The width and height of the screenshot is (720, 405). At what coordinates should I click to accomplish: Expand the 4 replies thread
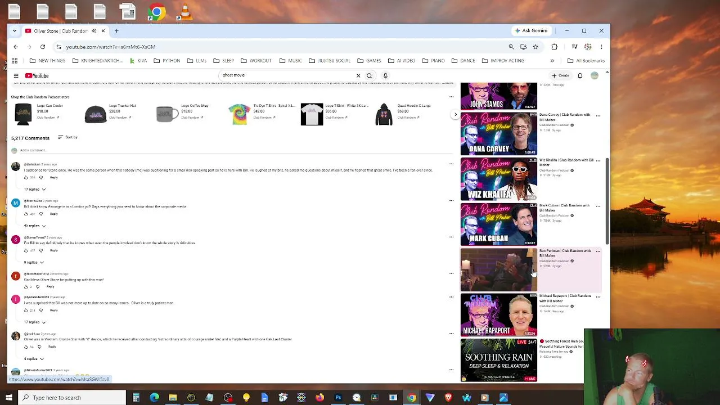pos(34,359)
